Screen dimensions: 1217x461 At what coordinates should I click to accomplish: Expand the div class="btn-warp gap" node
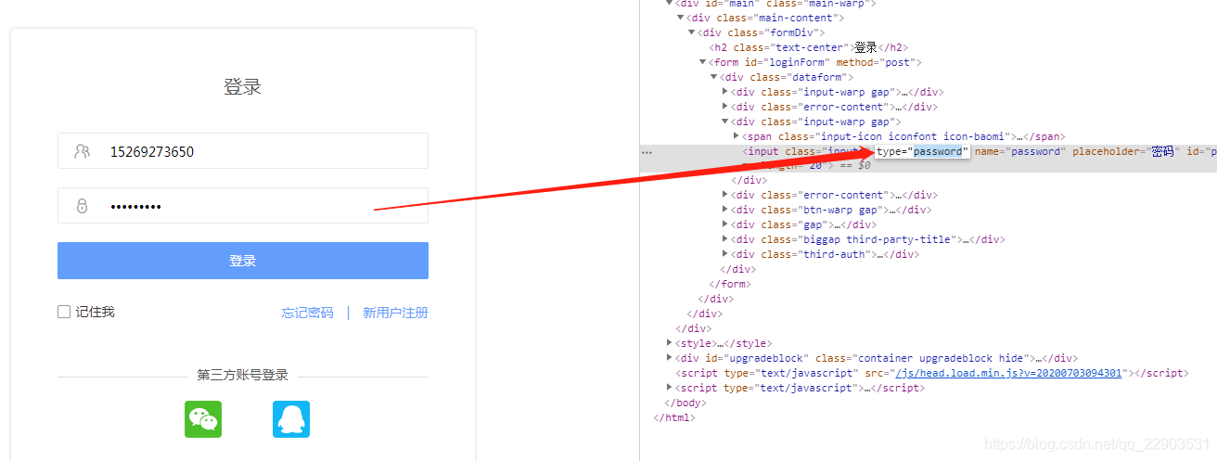(724, 210)
